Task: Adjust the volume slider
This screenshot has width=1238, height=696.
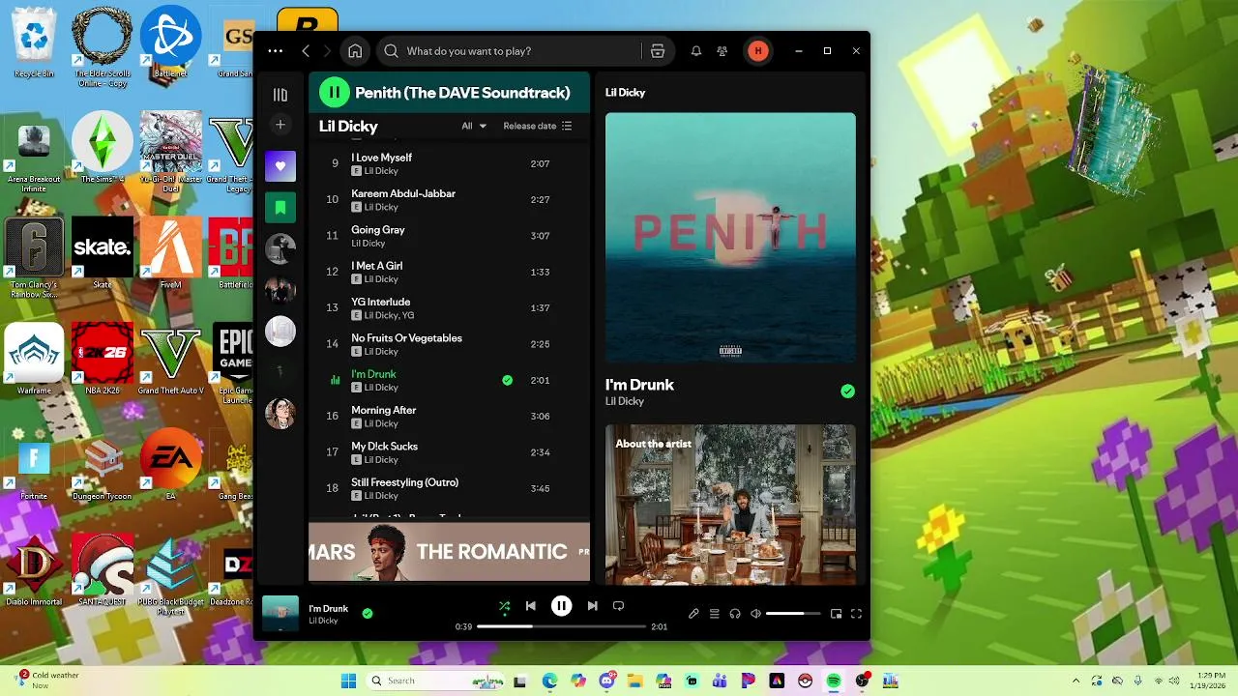Action: coord(793,614)
